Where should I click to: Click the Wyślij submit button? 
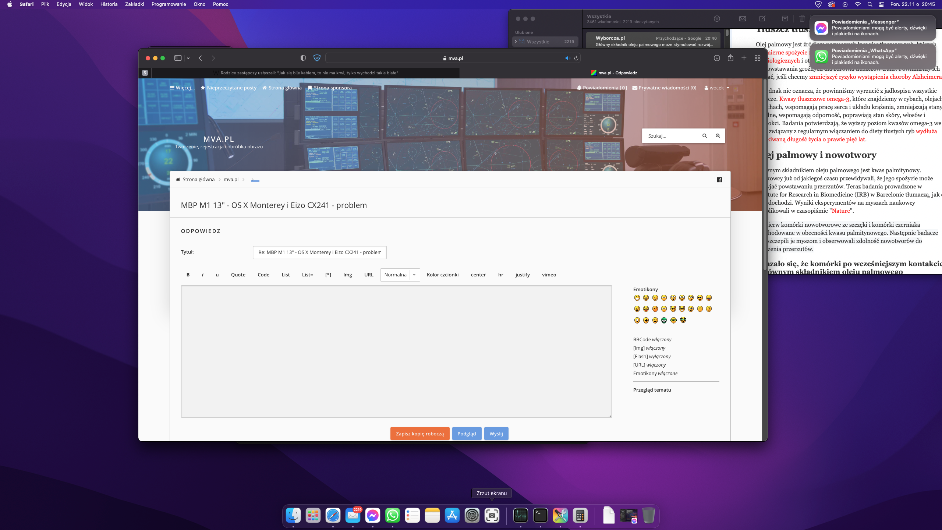click(496, 434)
